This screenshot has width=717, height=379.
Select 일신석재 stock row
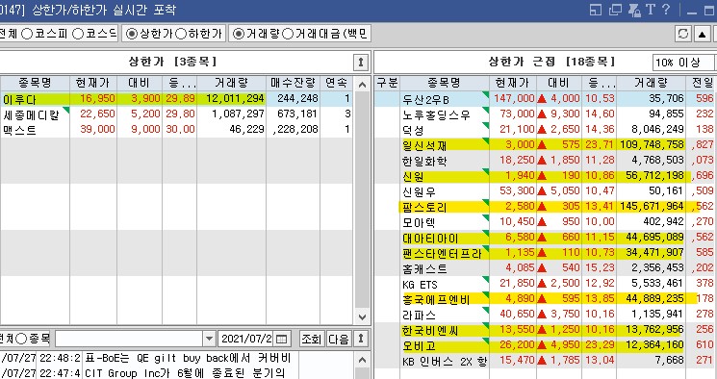(546, 145)
